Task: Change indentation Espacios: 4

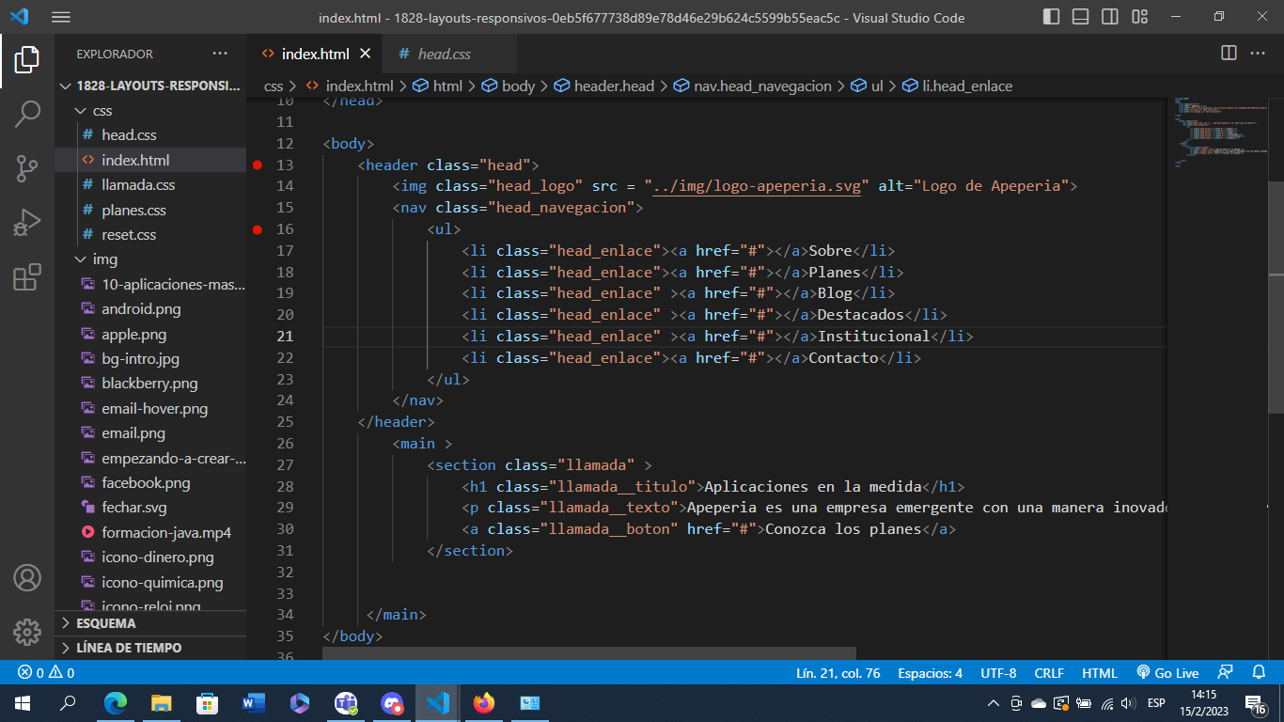Action: coord(930,673)
